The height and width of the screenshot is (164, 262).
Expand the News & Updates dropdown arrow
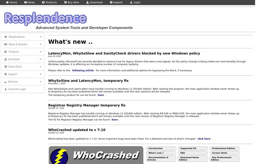point(40,44)
